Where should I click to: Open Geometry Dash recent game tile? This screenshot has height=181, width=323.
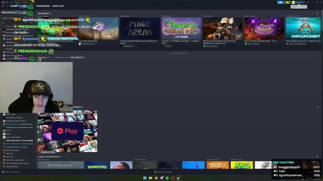coord(97,165)
